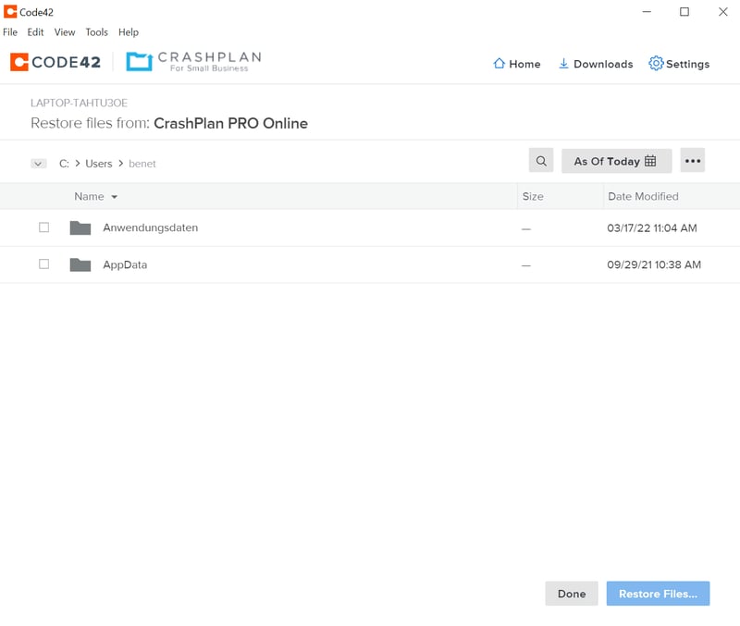This screenshot has height=626, width=740.
Task: Expand the path dropdown chevron before C:
Action: click(39, 164)
